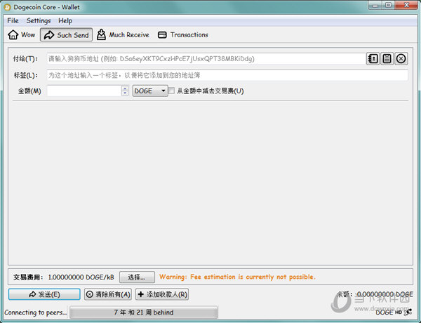Viewport: 421px width, 323px height.
Task: Paste address from clipboard icon
Action: pyautogui.click(x=387, y=58)
